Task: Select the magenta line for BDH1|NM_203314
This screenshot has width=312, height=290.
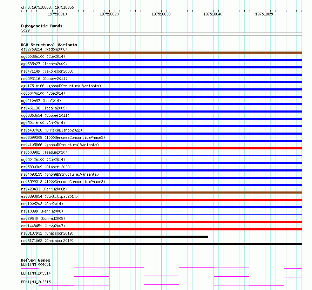Action: [x=161, y=276]
